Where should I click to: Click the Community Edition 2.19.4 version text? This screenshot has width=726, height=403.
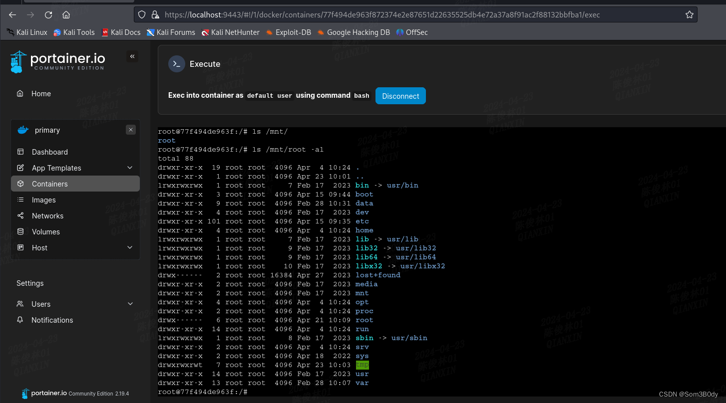click(x=99, y=394)
